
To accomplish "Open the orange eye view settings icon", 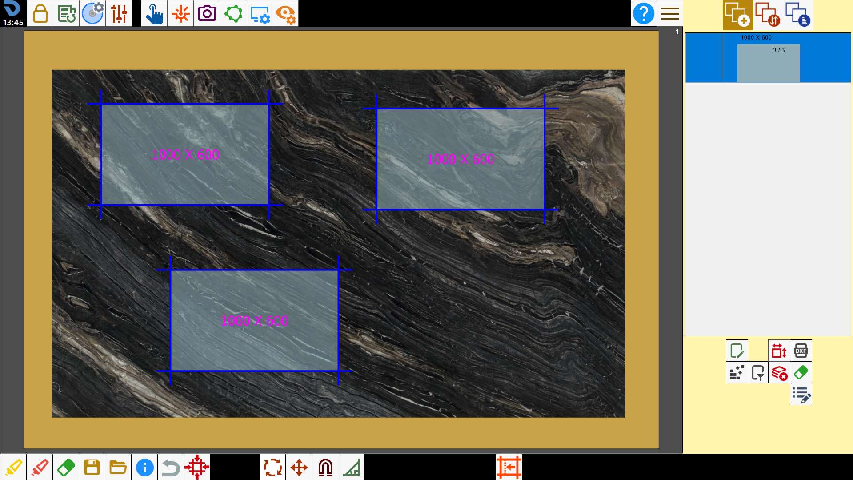I will pyautogui.click(x=285, y=13).
